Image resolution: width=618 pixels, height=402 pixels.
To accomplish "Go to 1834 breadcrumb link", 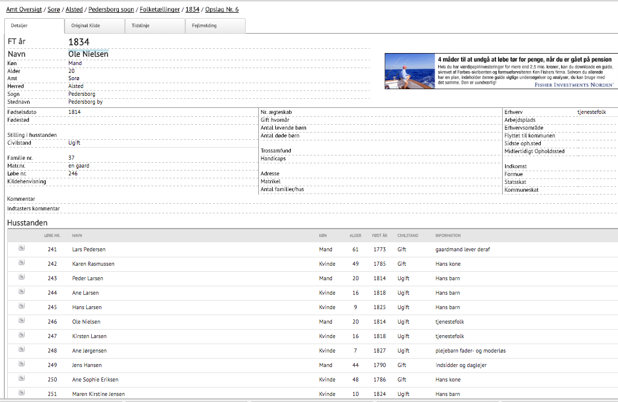I will click(x=193, y=10).
